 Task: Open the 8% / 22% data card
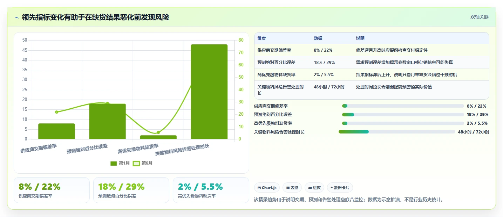click(52, 190)
